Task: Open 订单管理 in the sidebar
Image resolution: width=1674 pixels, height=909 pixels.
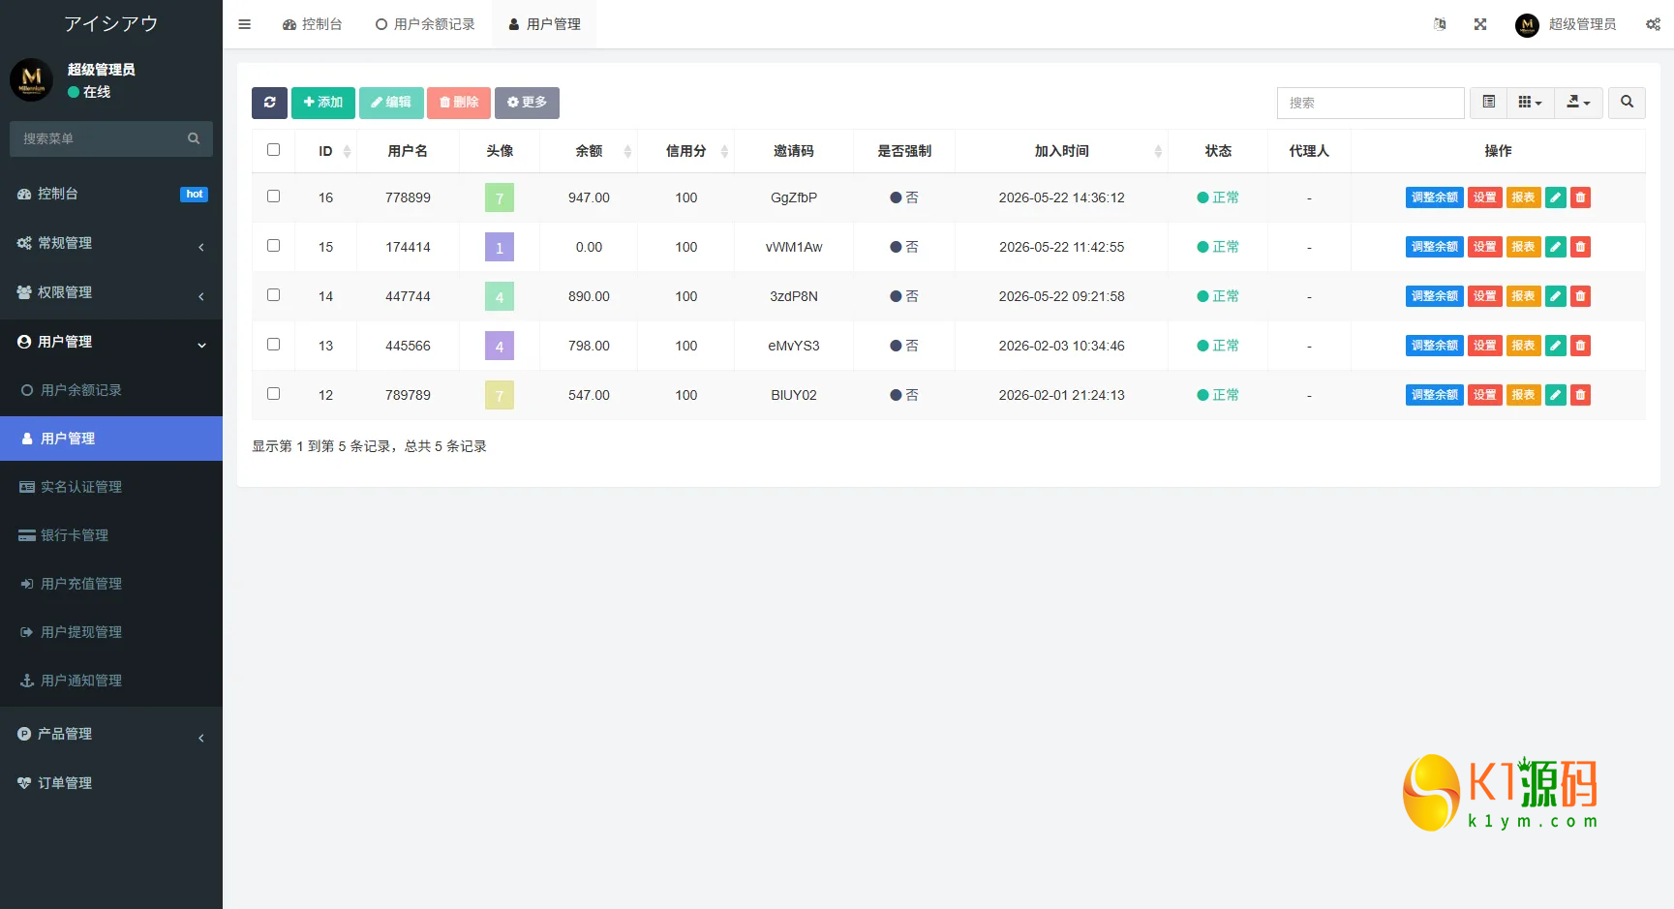Action: (x=111, y=783)
